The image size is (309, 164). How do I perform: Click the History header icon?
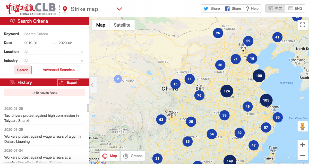(12, 83)
